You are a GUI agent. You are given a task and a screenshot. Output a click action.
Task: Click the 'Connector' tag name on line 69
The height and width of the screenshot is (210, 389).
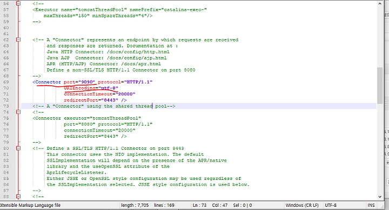(48, 82)
